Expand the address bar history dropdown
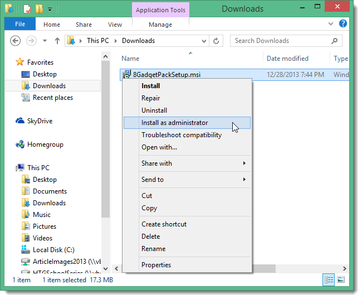The height and width of the screenshot is (299, 362). [x=204, y=41]
